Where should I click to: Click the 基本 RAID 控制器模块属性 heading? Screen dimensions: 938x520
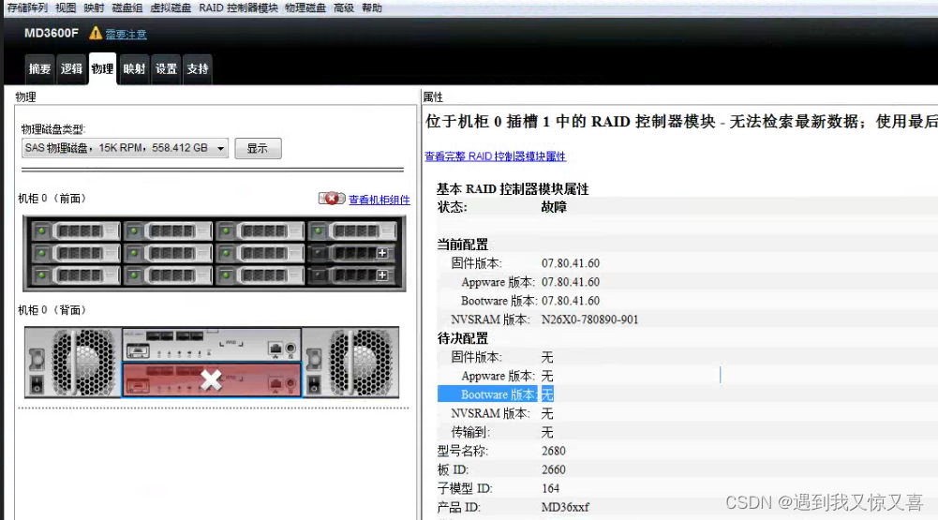tap(513, 189)
